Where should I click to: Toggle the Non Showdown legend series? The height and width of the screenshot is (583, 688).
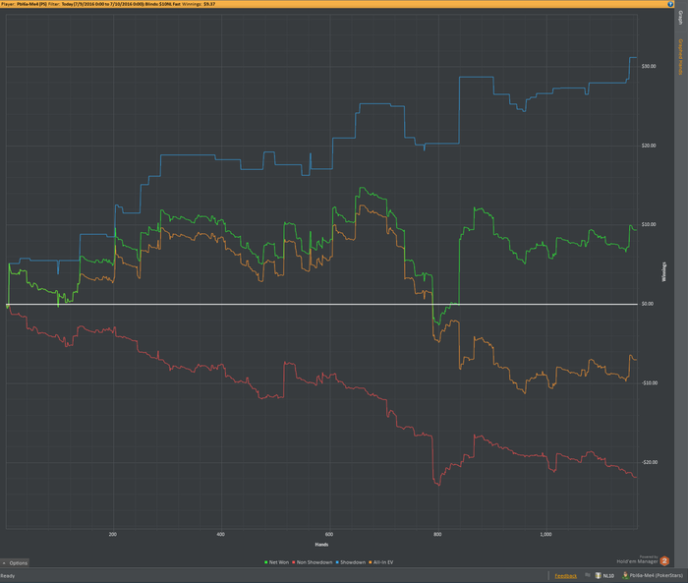coord(312,562)
